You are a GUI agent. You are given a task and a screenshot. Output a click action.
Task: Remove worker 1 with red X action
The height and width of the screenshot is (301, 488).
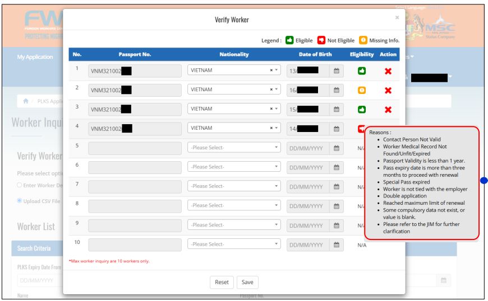pyautogui.click(x=388, y=71)
